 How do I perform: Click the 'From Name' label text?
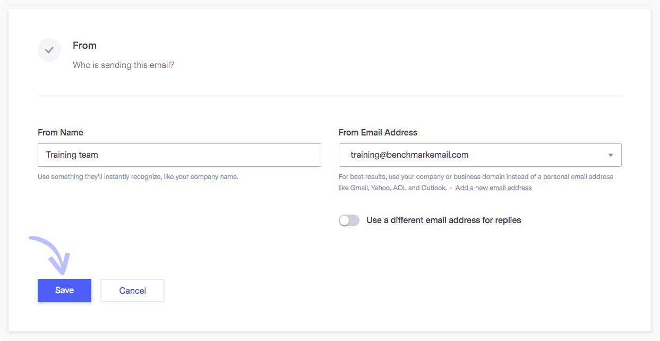[x=61, y=132]
